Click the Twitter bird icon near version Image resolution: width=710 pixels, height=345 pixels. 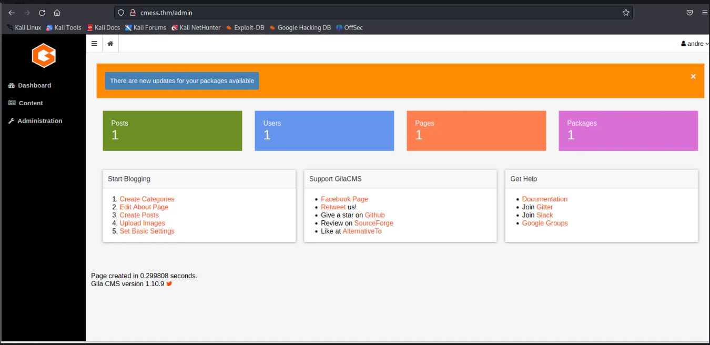click(x=169, y=284)
